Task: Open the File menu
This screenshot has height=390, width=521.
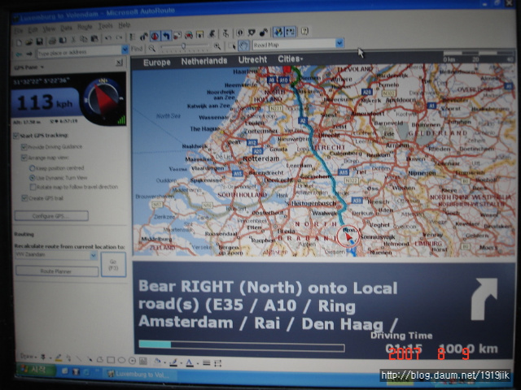Action: click(19, 31)
